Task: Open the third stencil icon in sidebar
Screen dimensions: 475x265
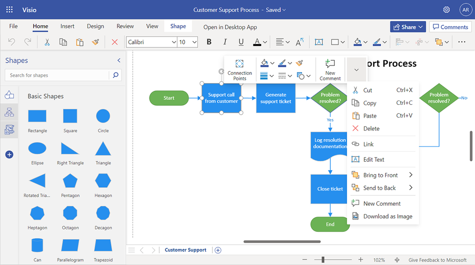Action: pos(9,129)
